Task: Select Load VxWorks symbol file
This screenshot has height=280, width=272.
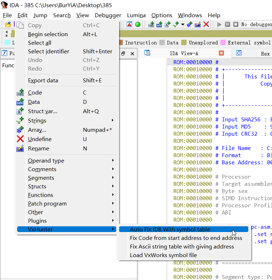Action: tap(163, 255)
